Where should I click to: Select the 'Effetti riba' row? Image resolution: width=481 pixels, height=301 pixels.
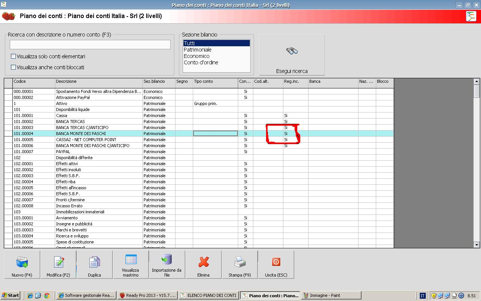tap(199, 182)
